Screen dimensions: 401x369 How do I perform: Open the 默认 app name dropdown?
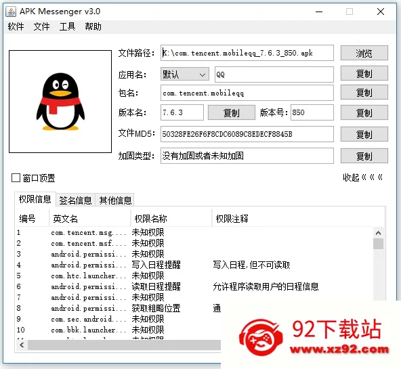click(x=185, y=74)
